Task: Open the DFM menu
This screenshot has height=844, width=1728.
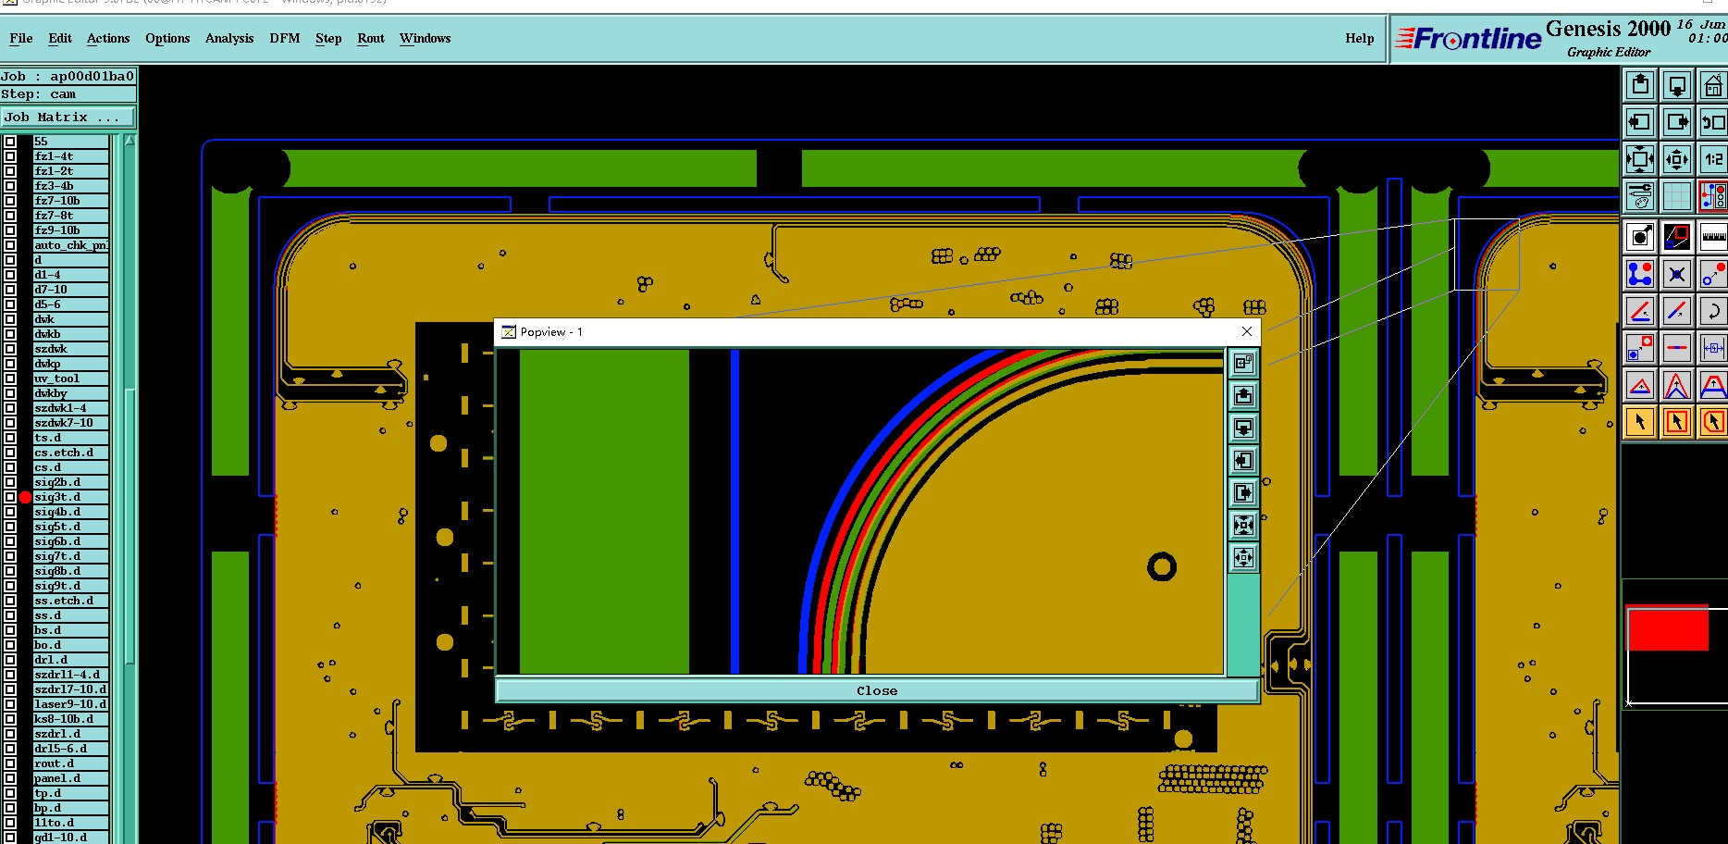Action: 285,38
